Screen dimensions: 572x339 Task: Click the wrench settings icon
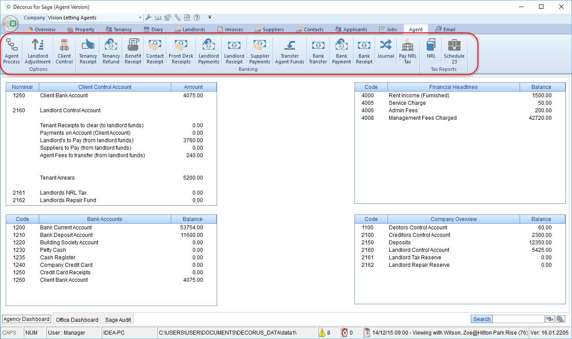[x=148, y=18]
